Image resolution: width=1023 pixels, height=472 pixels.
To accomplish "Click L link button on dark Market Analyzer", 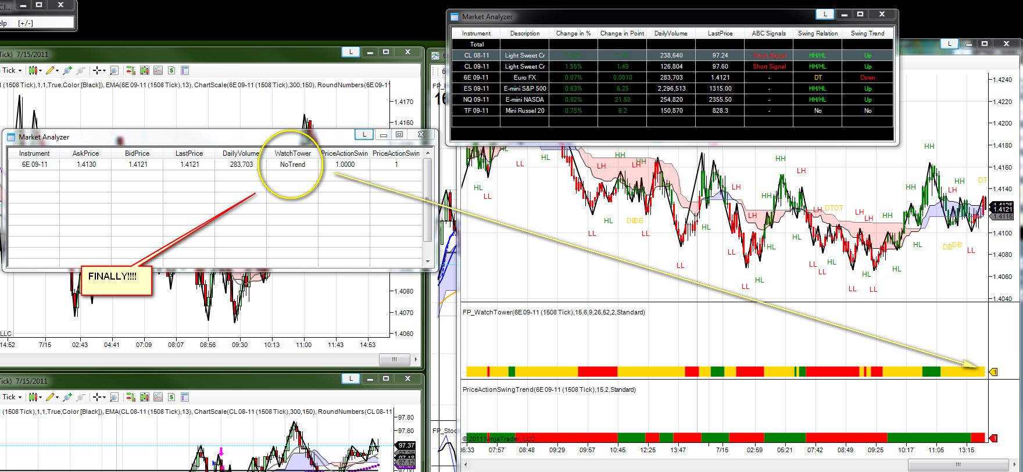I will (825, 15).
